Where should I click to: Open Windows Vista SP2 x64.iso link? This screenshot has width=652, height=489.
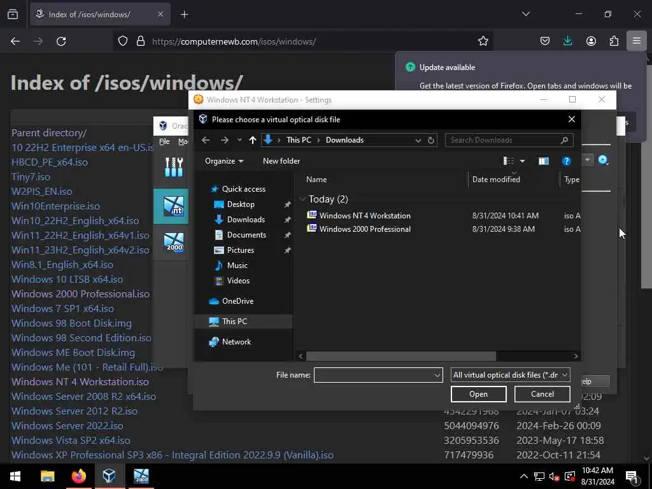71,440
